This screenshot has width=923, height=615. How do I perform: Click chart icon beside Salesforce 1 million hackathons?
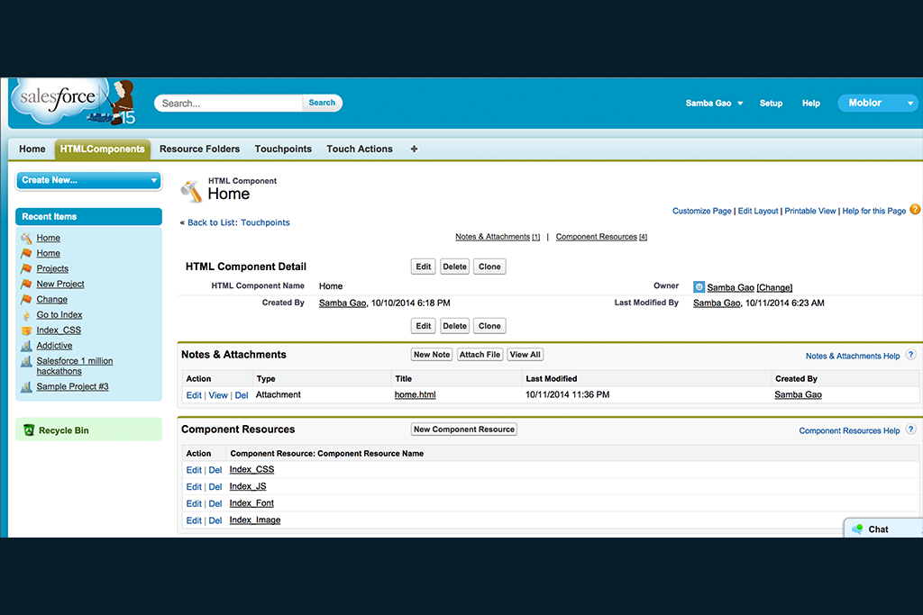[x=26, y=362]
